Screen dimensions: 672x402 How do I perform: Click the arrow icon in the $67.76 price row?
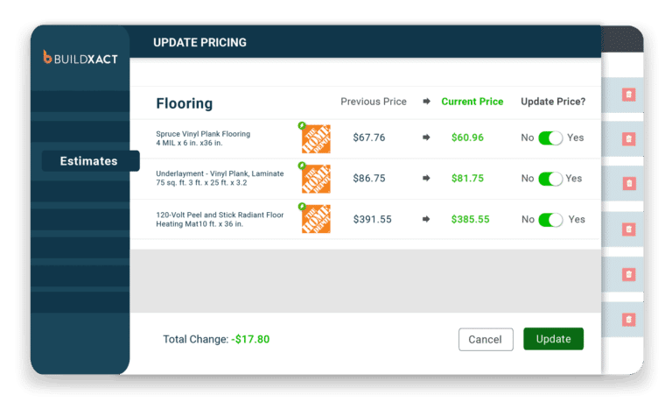pyautogui.click(x=426, y=138)
